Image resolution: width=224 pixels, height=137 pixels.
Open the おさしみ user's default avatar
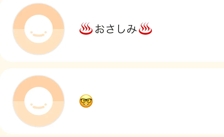(39, 29)
